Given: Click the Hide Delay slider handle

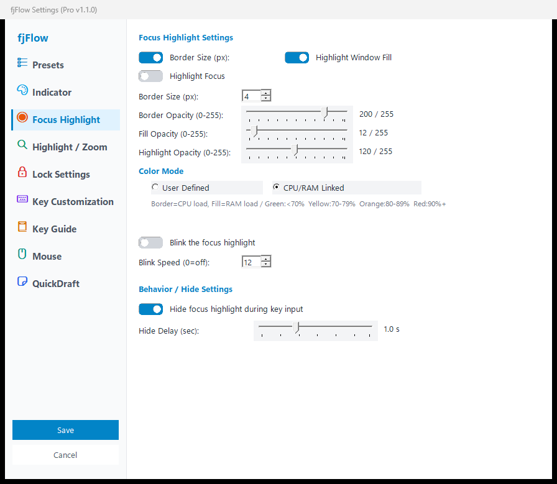Looking at the screenshot, I should 297,327.
